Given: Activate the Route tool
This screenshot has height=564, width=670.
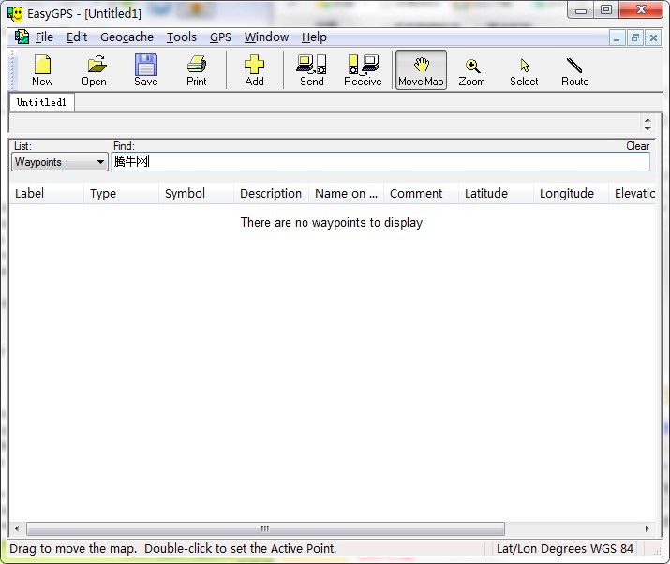Looking at the screenshot, I should click(574, 70).
